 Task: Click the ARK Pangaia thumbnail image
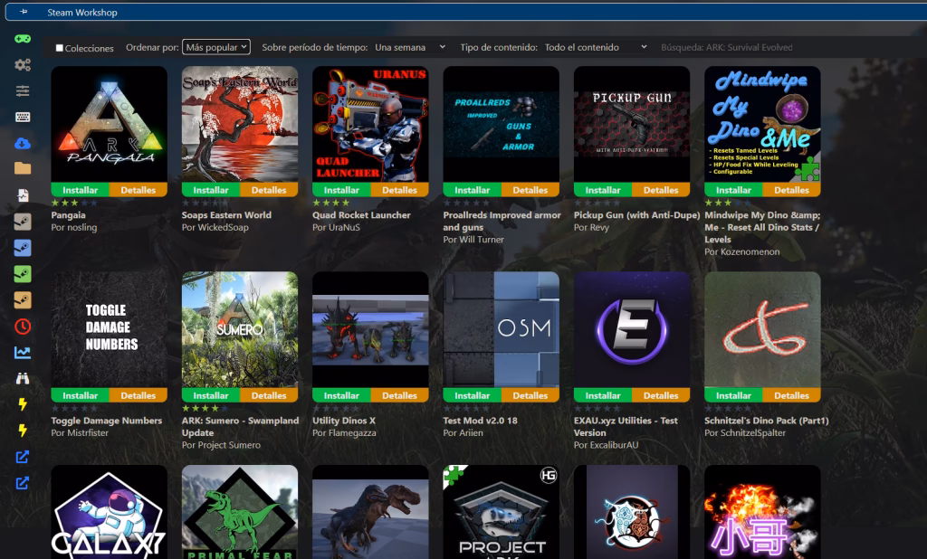click(x=110, y=124)
